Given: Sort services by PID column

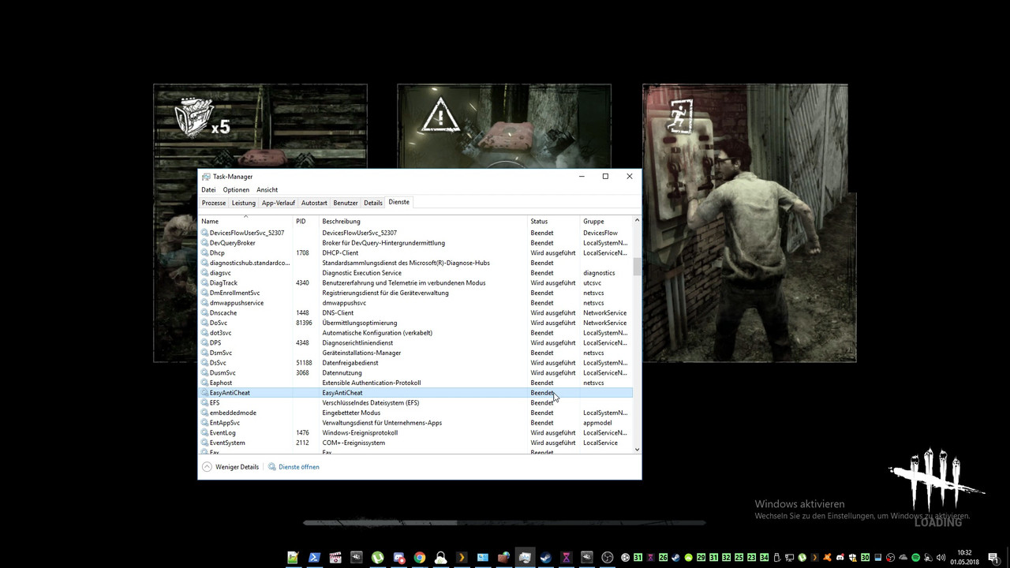Looking at the screenshot, I should [x=306, y=222].
